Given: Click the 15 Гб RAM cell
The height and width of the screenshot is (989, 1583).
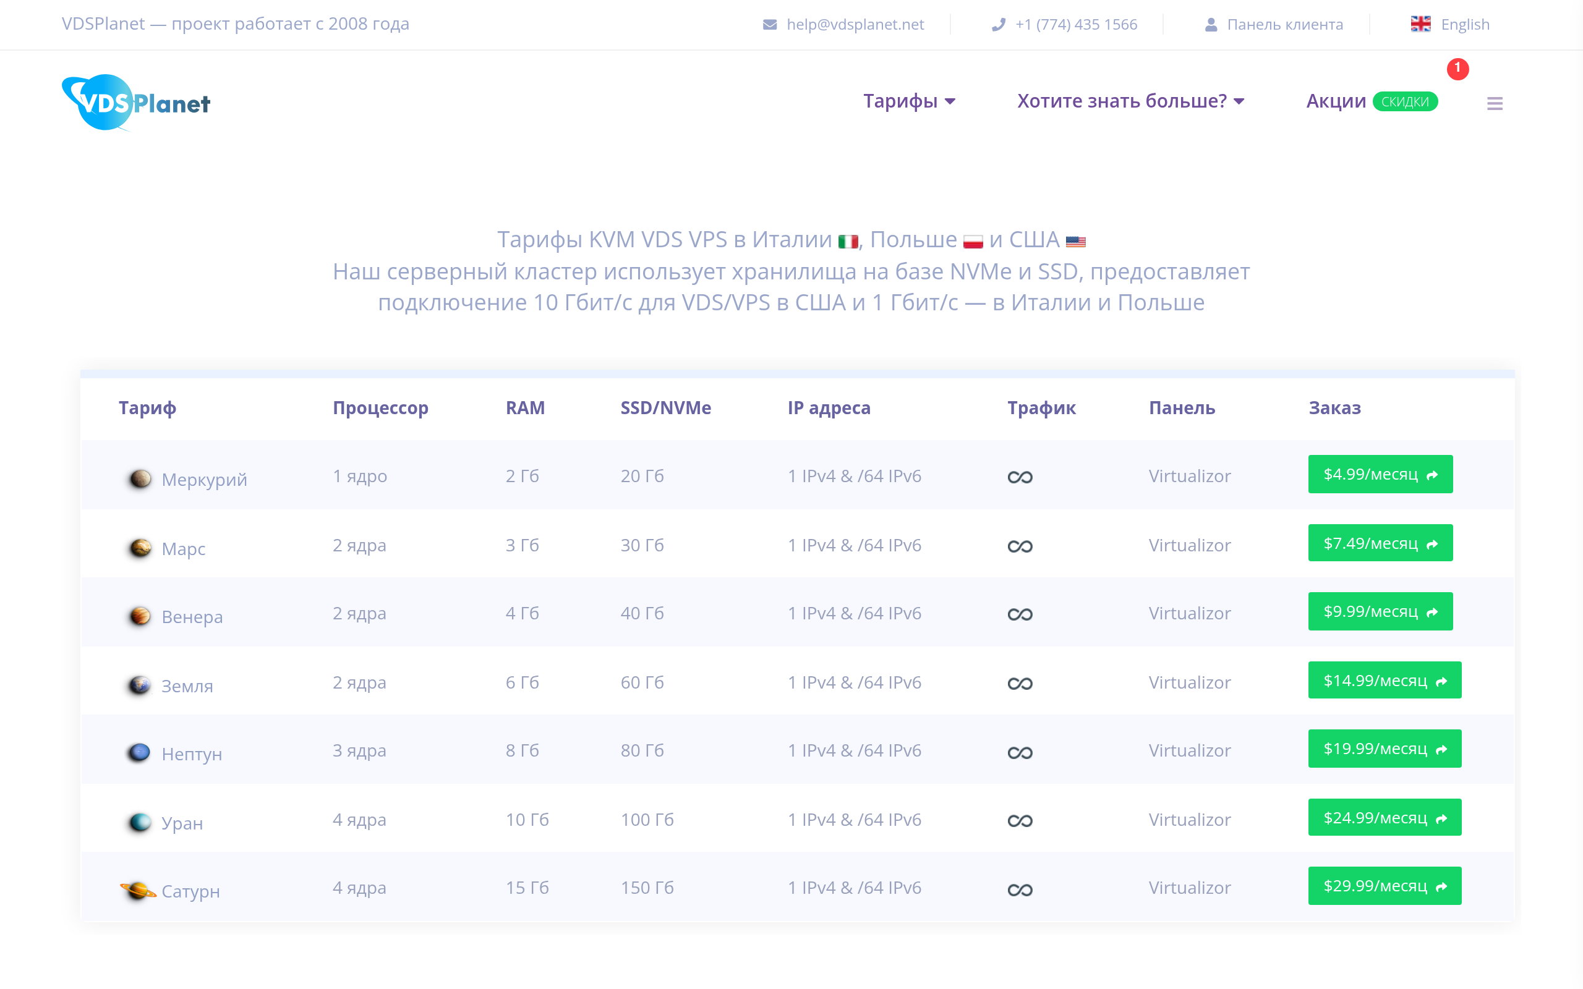Looking at the screenshot, I should pos(527,888).
